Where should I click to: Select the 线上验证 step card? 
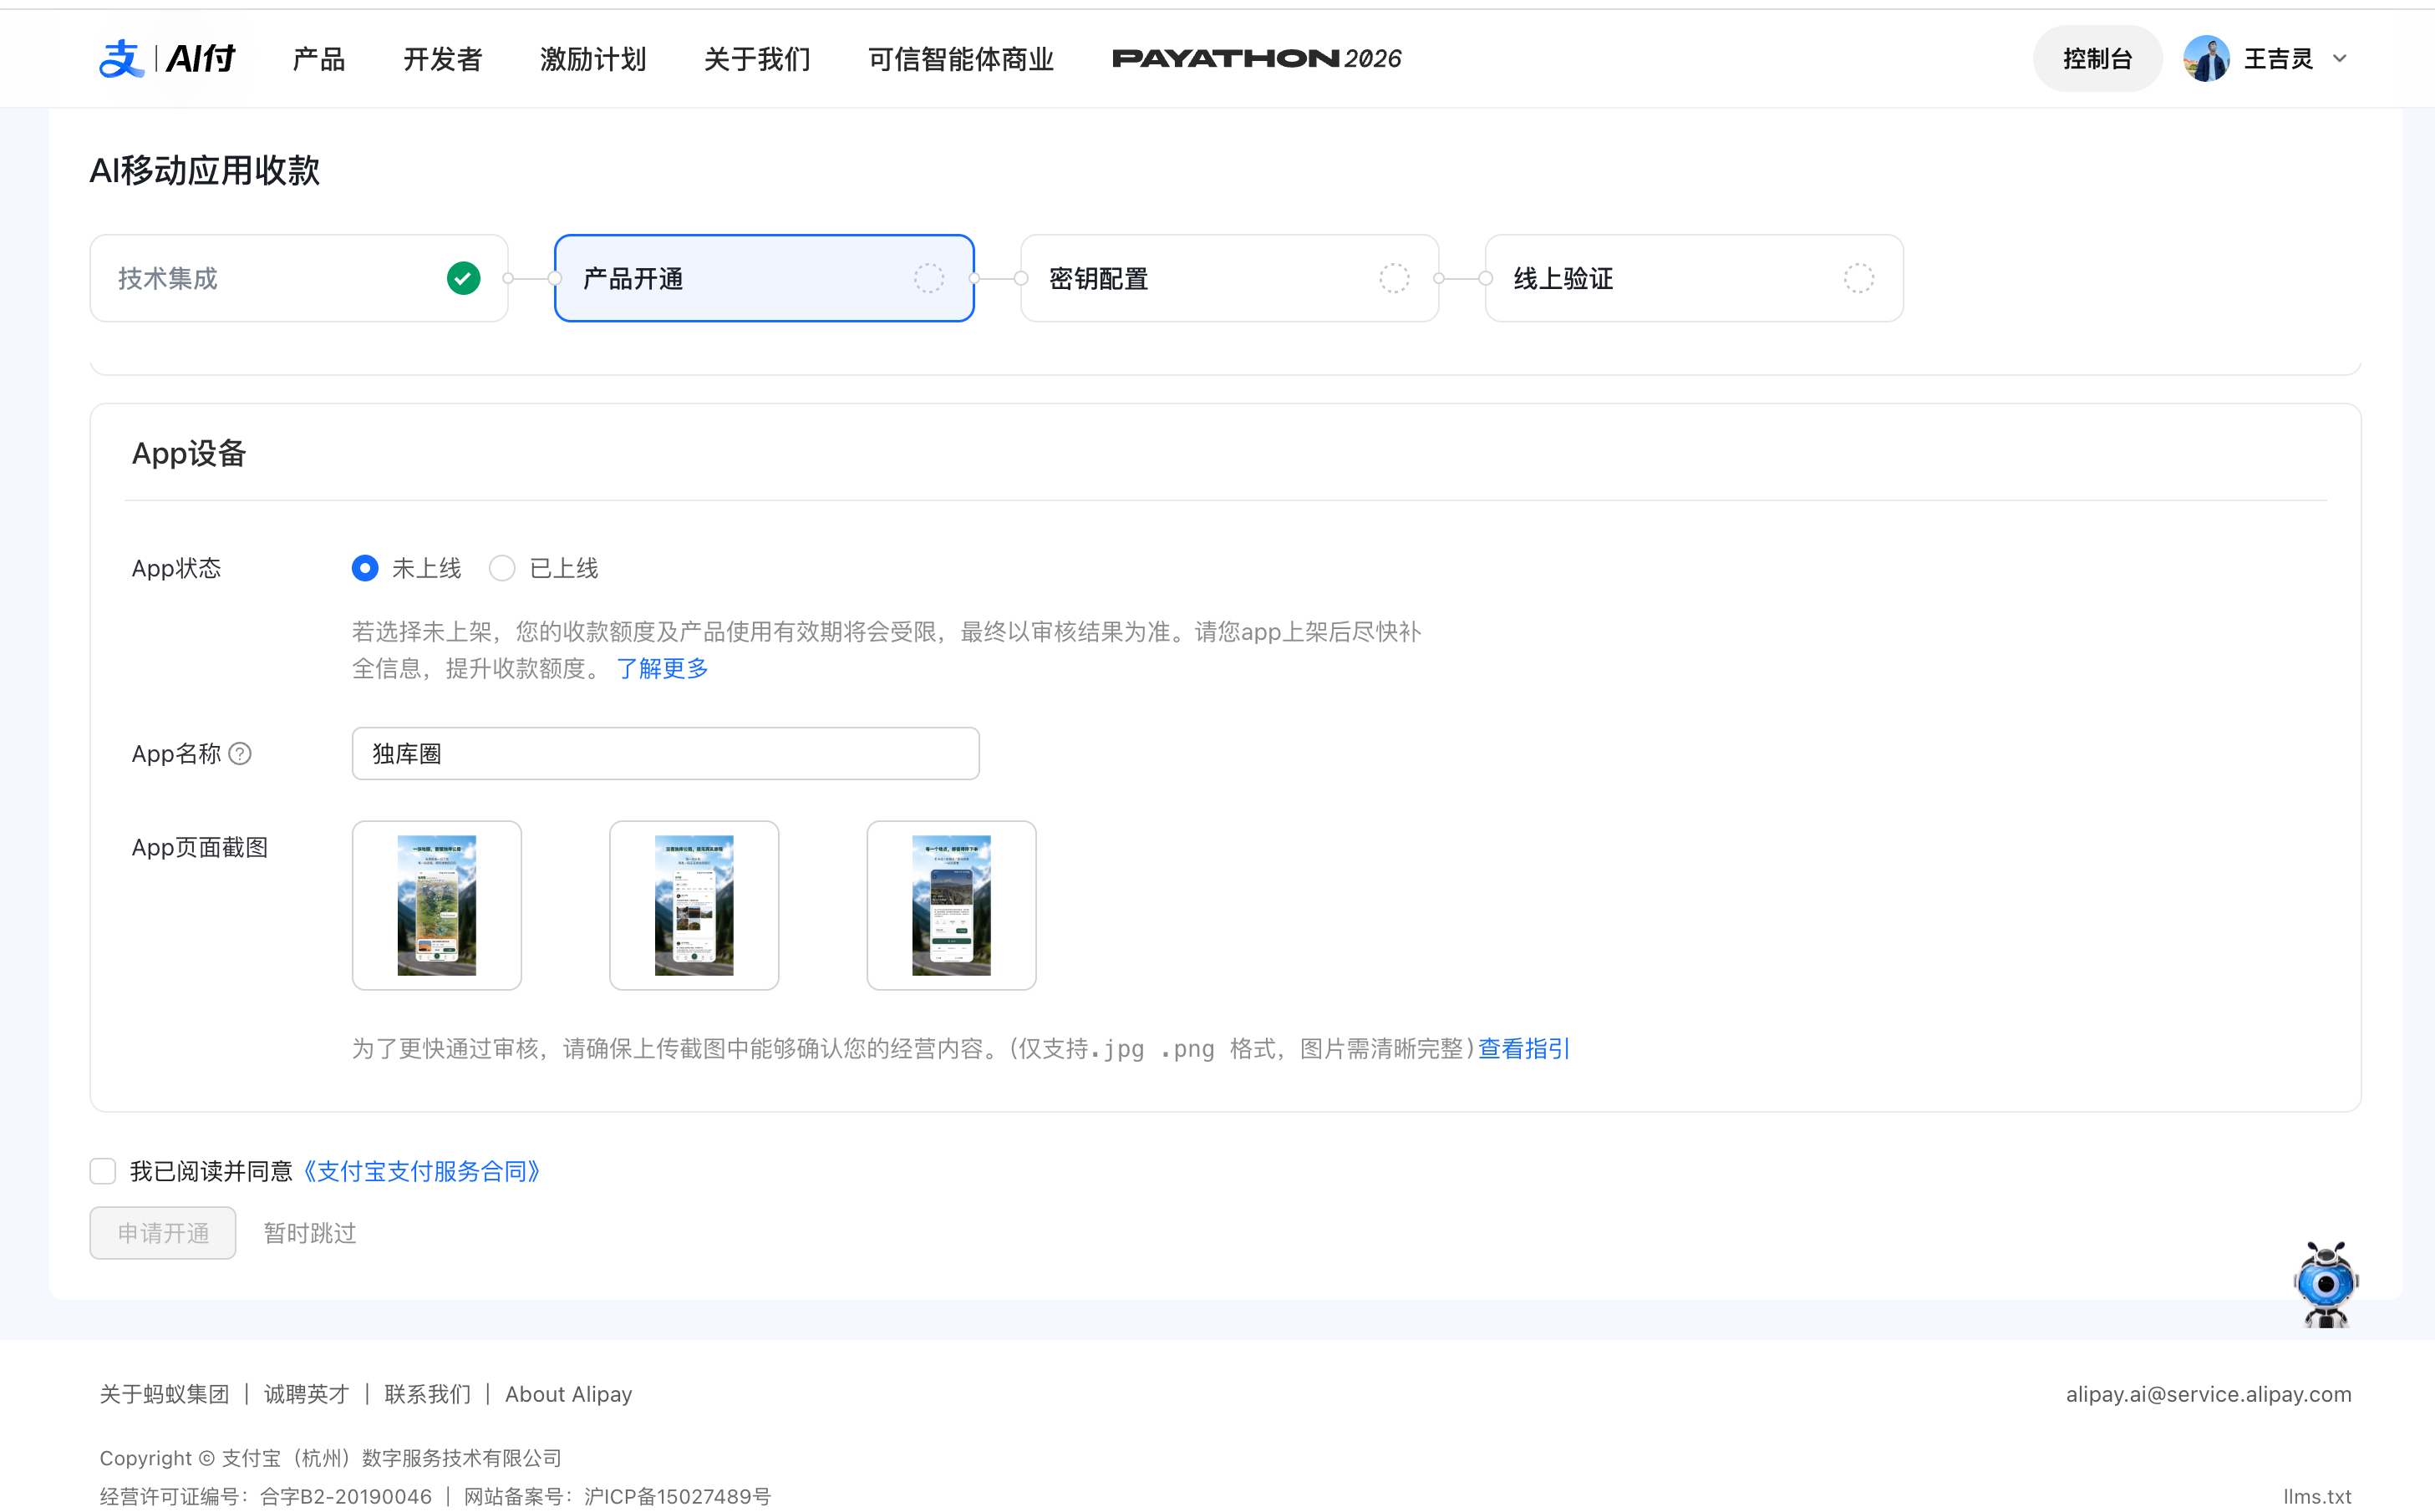click(x=1694, y=278)
